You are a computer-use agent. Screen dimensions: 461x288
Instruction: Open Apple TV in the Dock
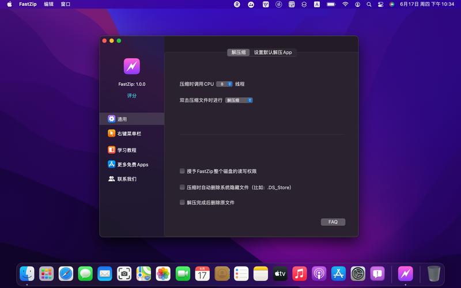click(x=280, y=274)
